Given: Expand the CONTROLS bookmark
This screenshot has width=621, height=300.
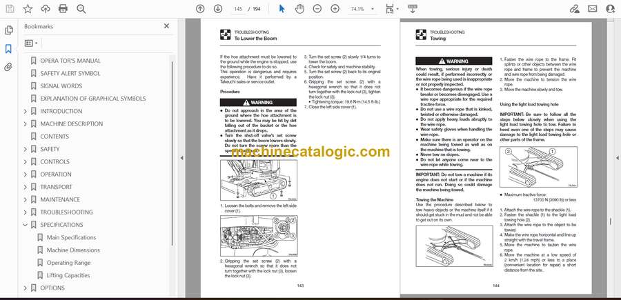Looking at the screenshot, I should [x=26, y=162].
